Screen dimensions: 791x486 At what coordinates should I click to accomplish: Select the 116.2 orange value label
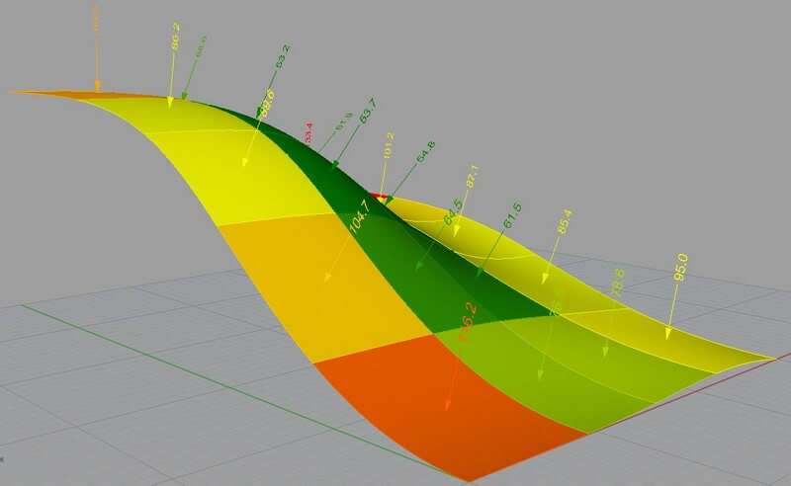coord(468,322)
